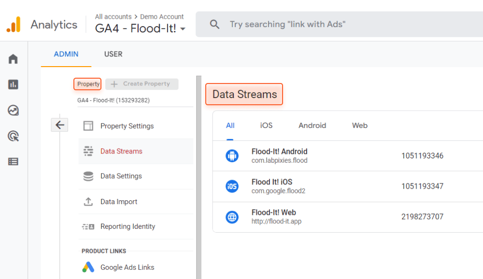Click the com.google.flood2 bundle name
This screenshot has width=483, height=279.
pyautogui.click(x=278, y=191)
